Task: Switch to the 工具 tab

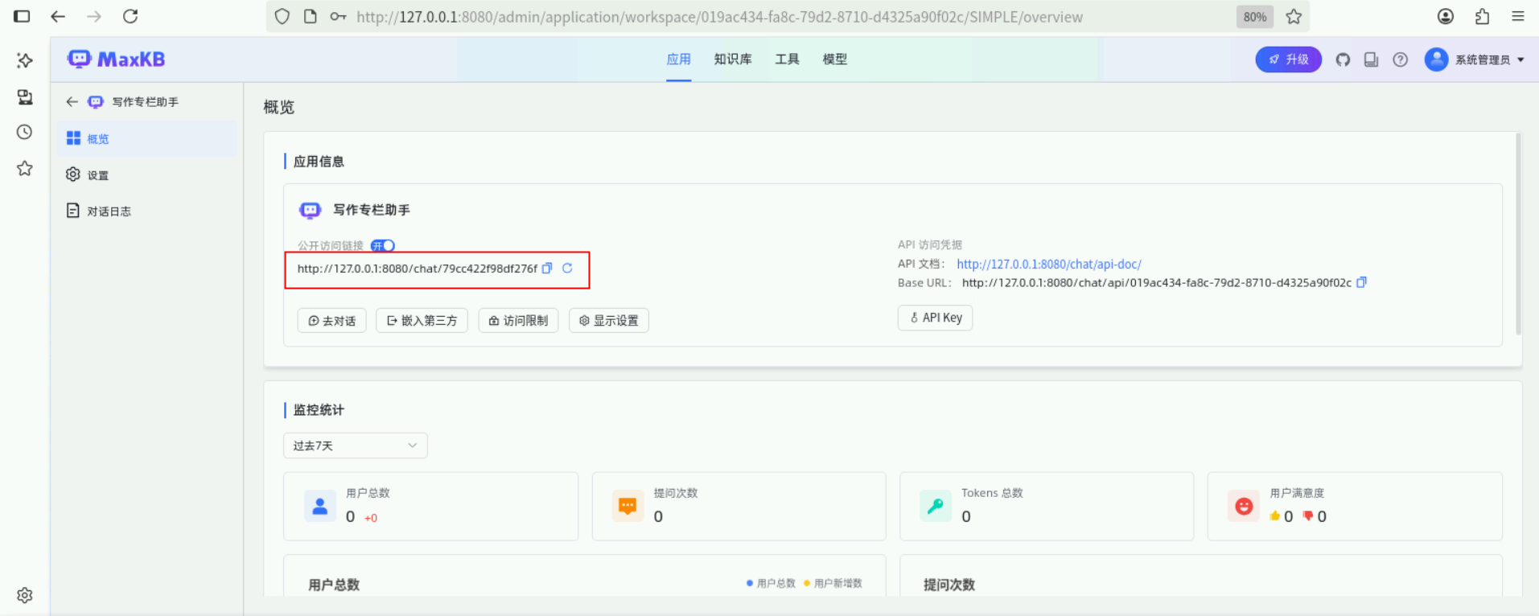Action: pyautogui.click(x=787, y=59)
